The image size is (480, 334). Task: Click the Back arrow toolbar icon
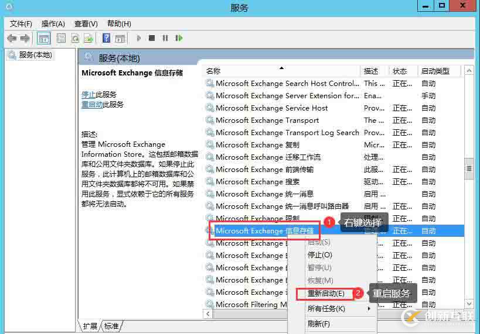point(12,38)
